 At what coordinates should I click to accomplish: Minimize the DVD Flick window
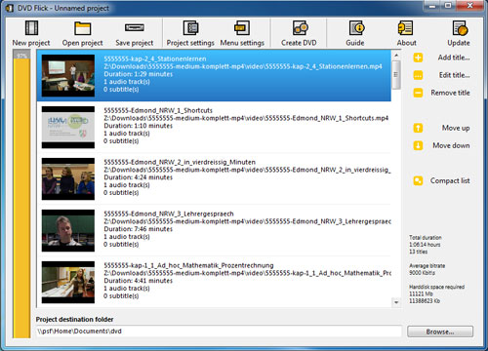pos(432,6)
